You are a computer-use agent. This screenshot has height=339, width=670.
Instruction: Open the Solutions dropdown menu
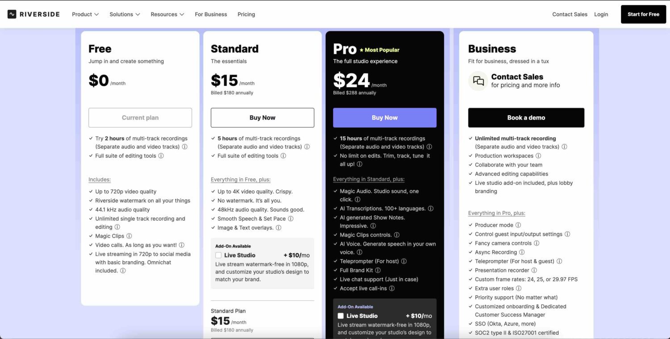coord(125,14)
